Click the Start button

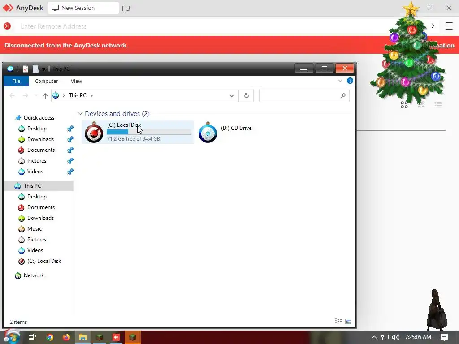click(12, 337)
